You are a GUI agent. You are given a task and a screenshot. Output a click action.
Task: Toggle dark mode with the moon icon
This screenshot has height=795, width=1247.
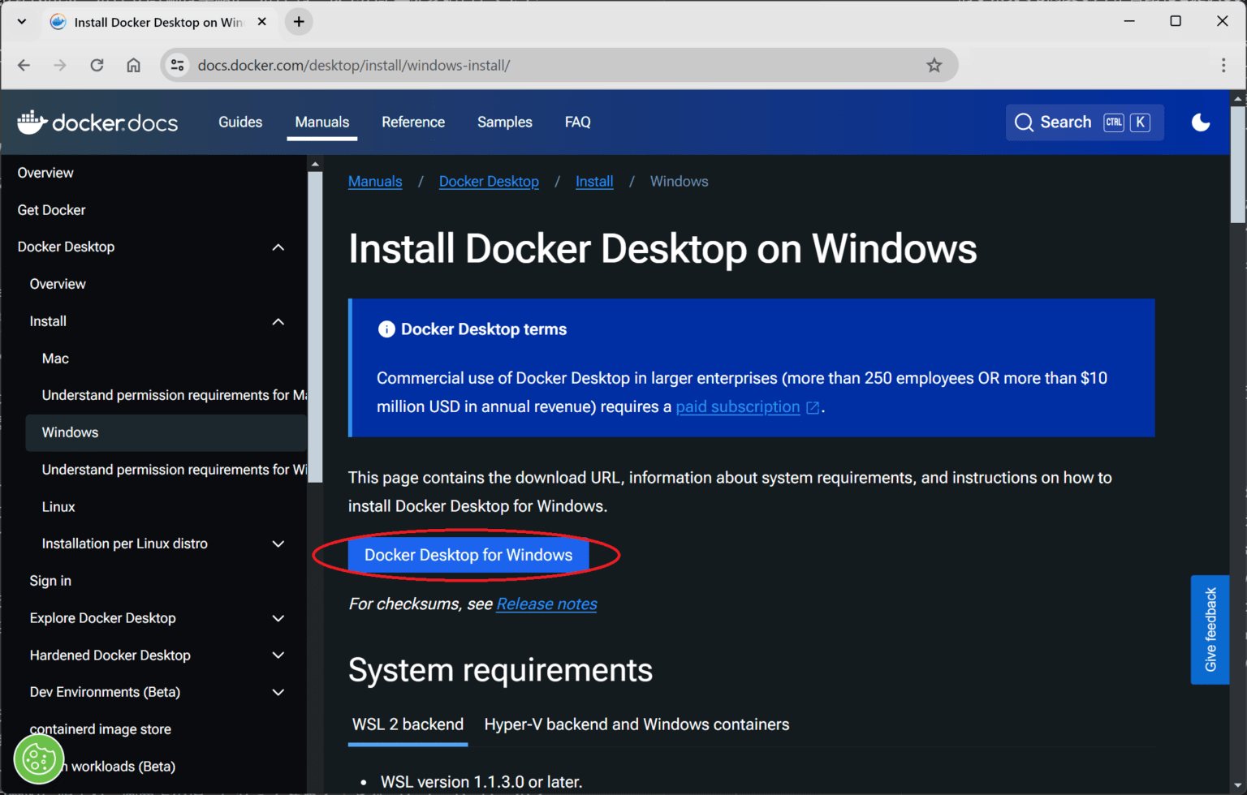pyautogui.click(x=1201, y=122)
